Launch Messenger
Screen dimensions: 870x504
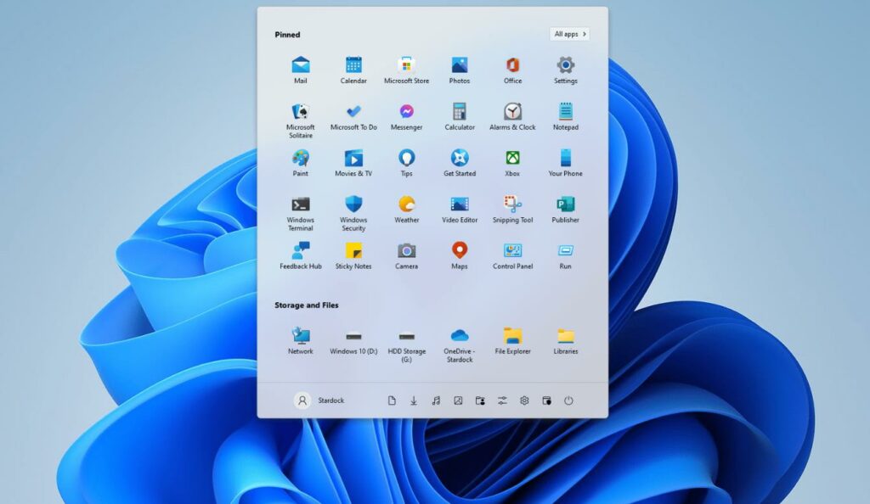click(x=406, y=117)
